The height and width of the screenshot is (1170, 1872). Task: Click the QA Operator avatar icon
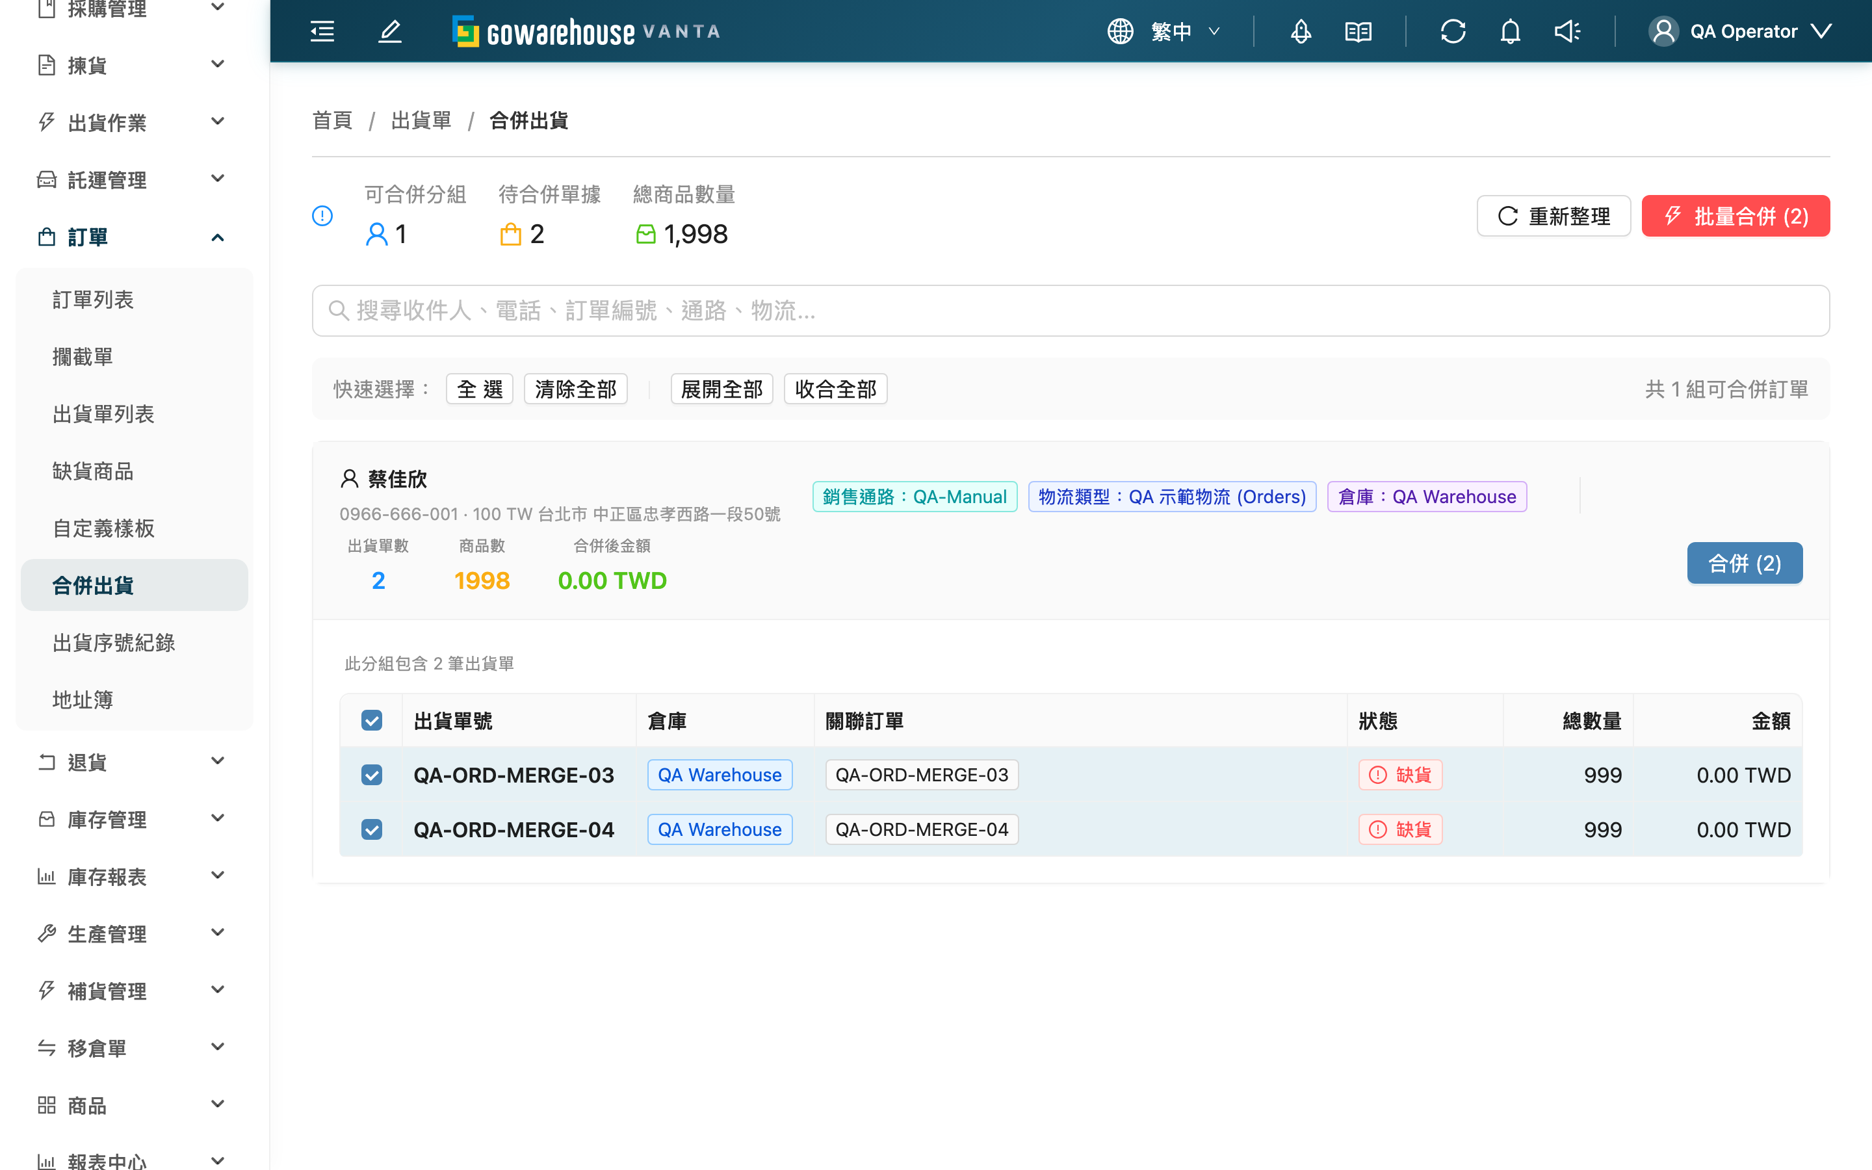click(1663, 31)
